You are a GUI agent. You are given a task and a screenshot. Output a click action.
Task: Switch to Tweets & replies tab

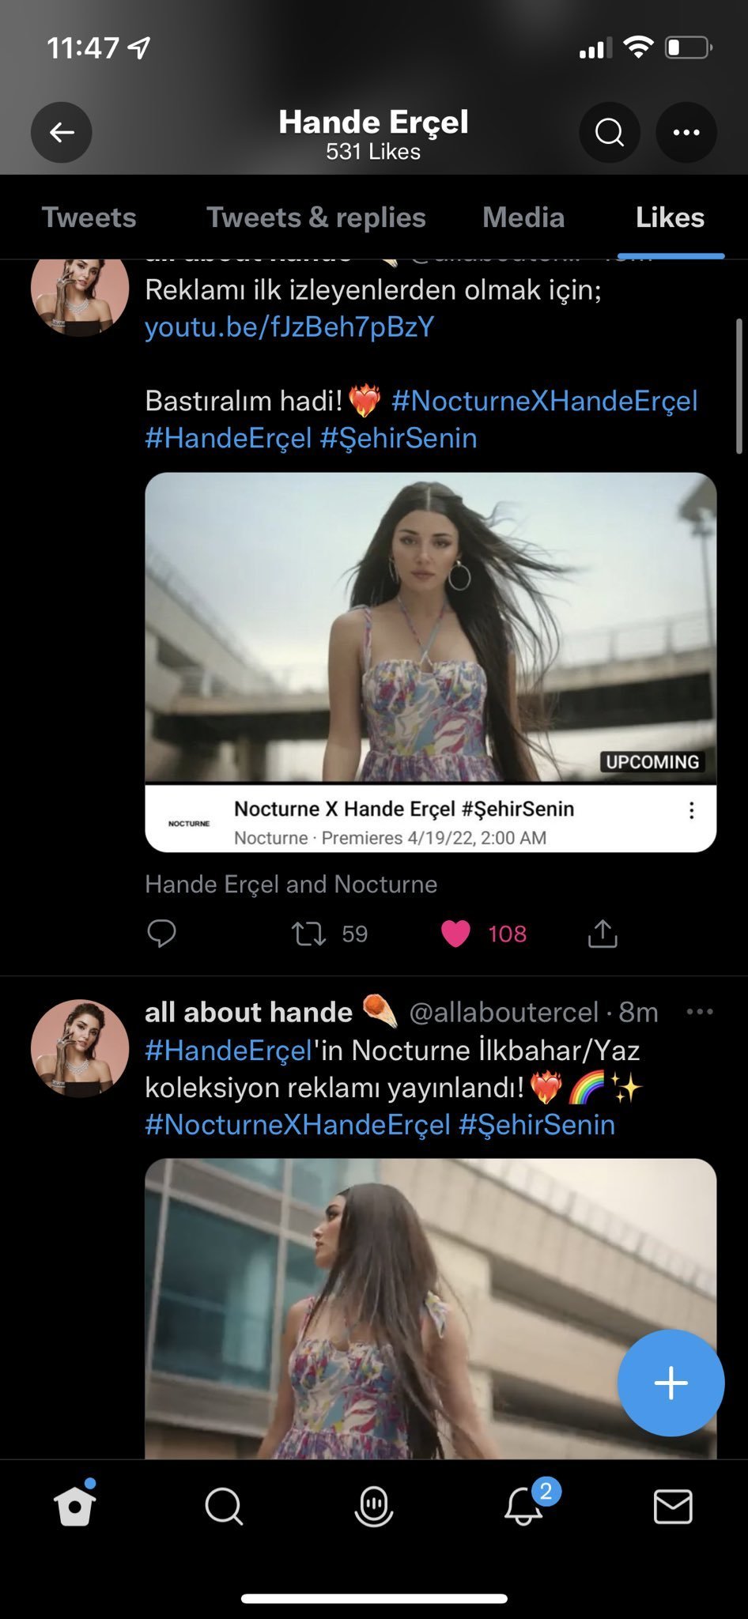(x=316, y=217)
